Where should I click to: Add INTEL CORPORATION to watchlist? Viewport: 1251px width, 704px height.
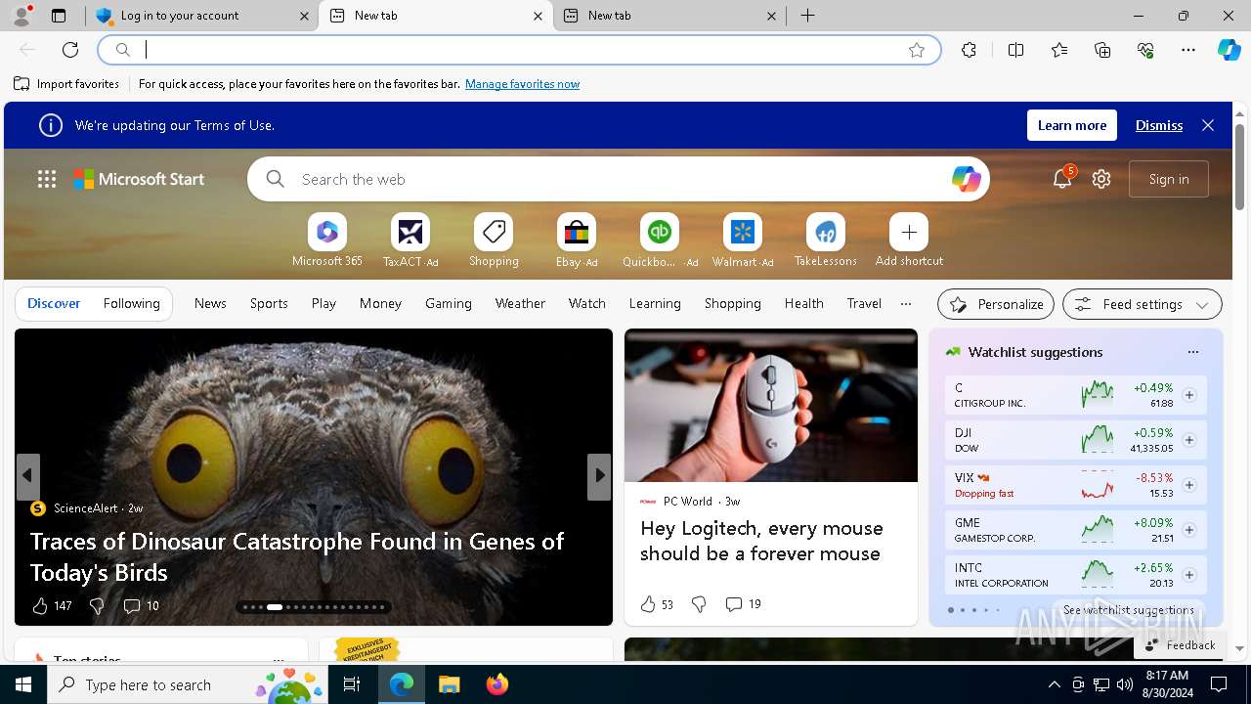point(1189,575)
